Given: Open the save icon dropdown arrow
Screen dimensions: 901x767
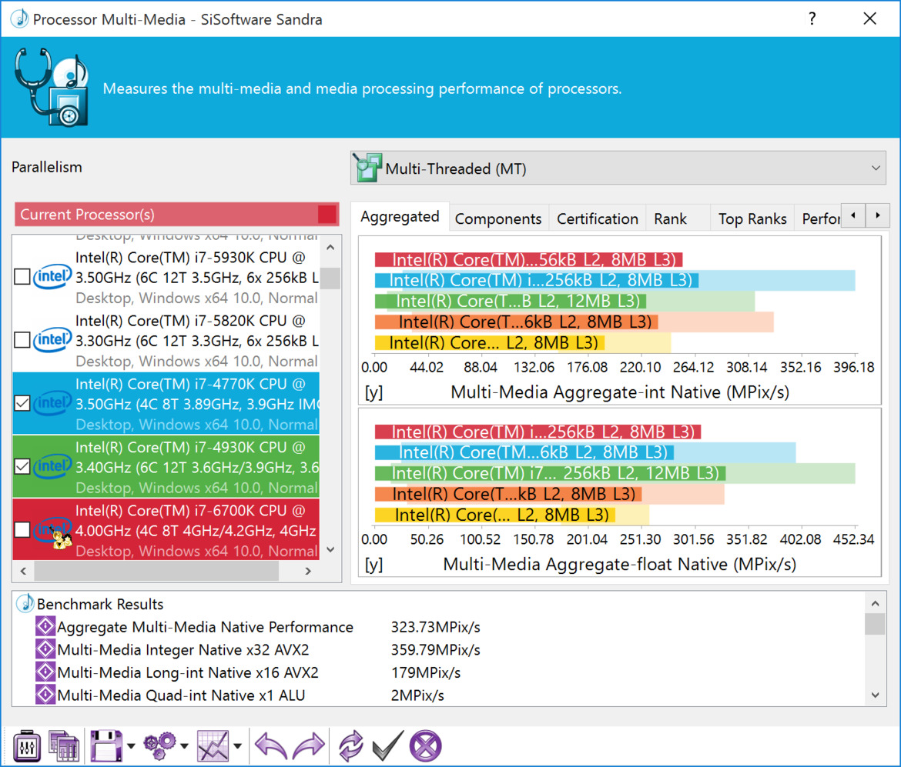Looking at the screenshot, I should [131, 746].
